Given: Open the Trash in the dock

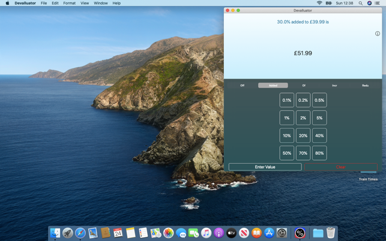Looking at the screenshot, I should coord(331,233).
